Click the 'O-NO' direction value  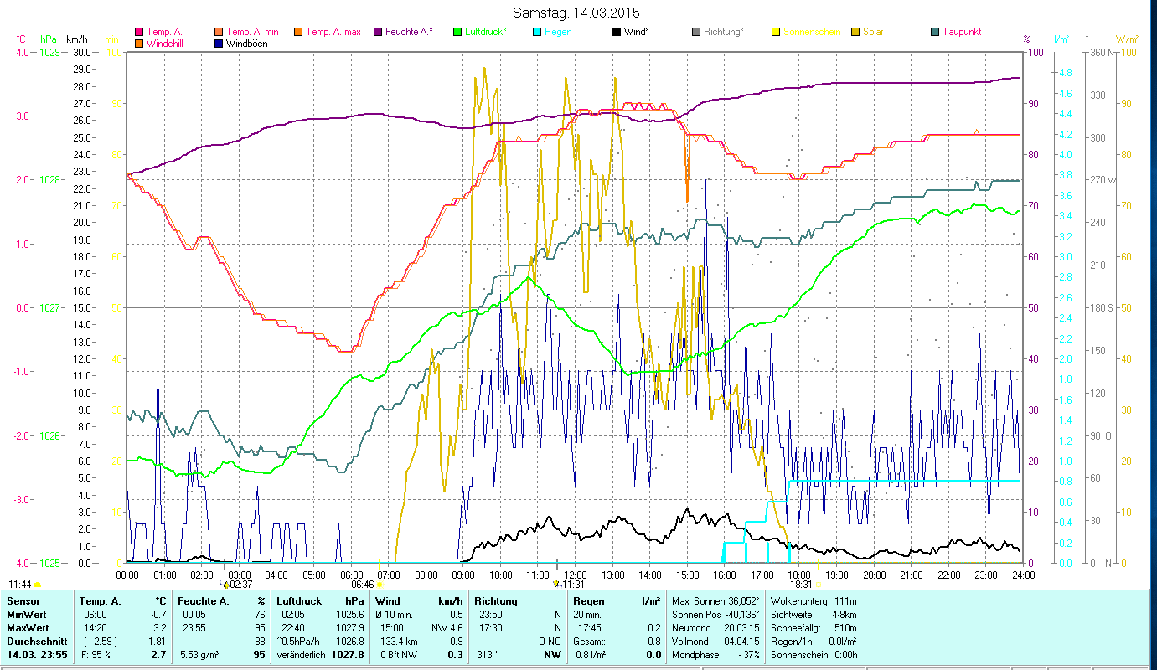tap(550, 641)
